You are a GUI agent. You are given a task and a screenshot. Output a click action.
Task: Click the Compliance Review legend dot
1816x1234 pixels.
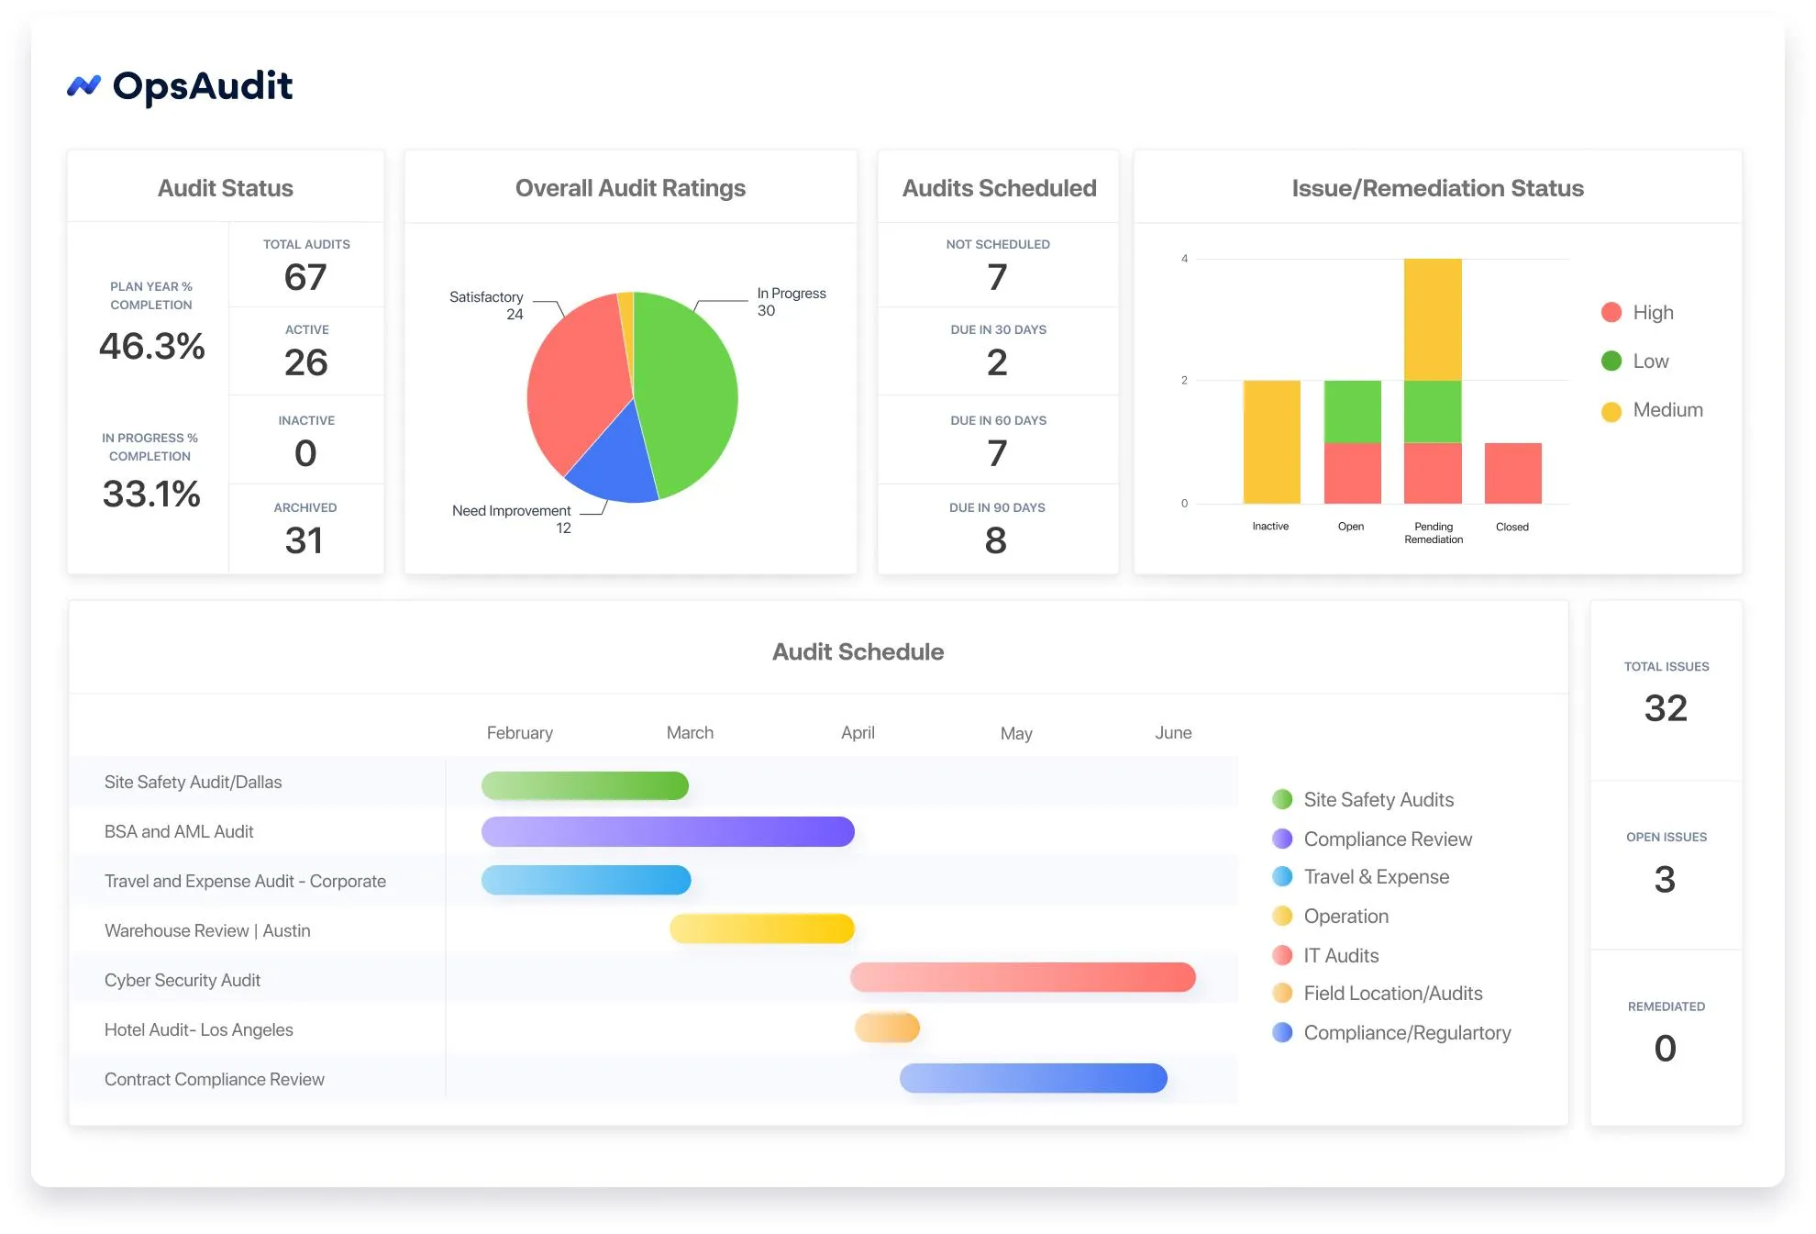click(1282, 839)
